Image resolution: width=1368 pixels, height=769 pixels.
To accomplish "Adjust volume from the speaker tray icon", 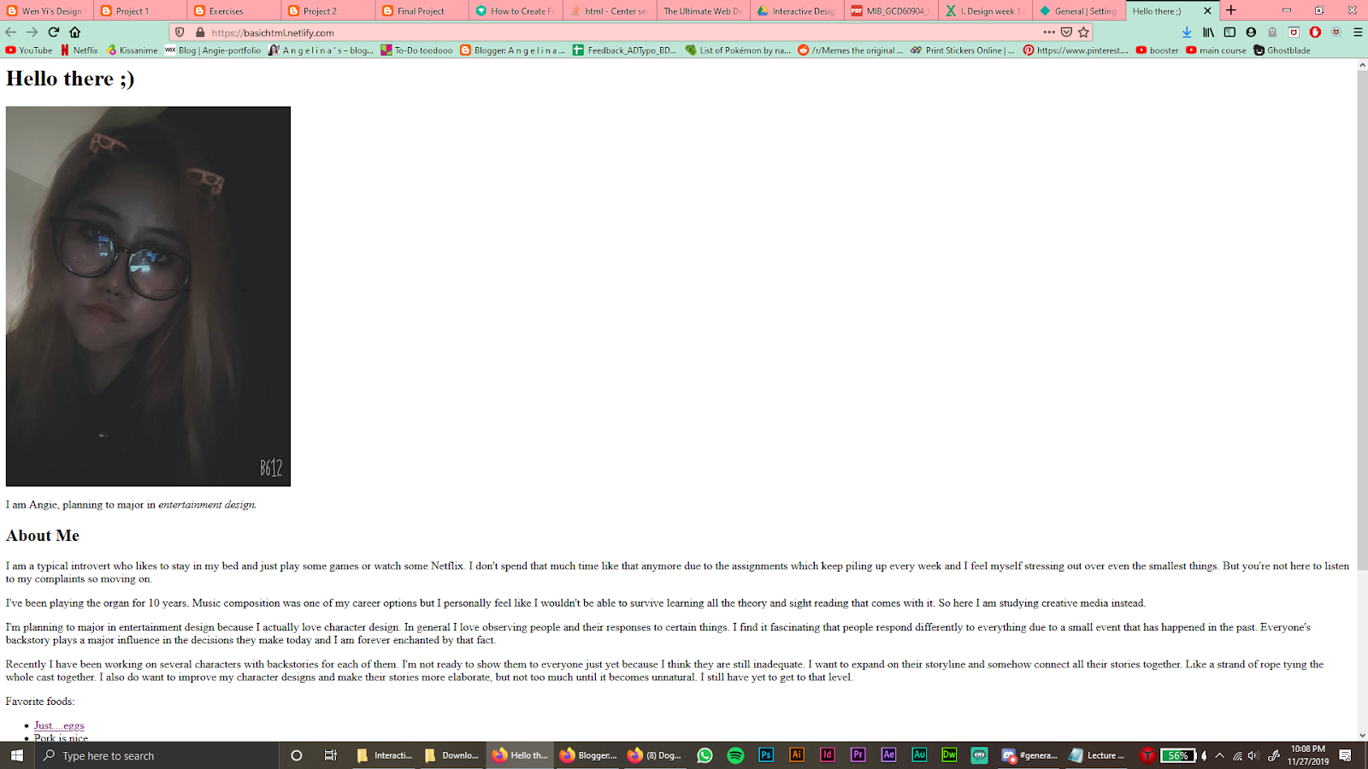I will click(x=1253, y=755).
